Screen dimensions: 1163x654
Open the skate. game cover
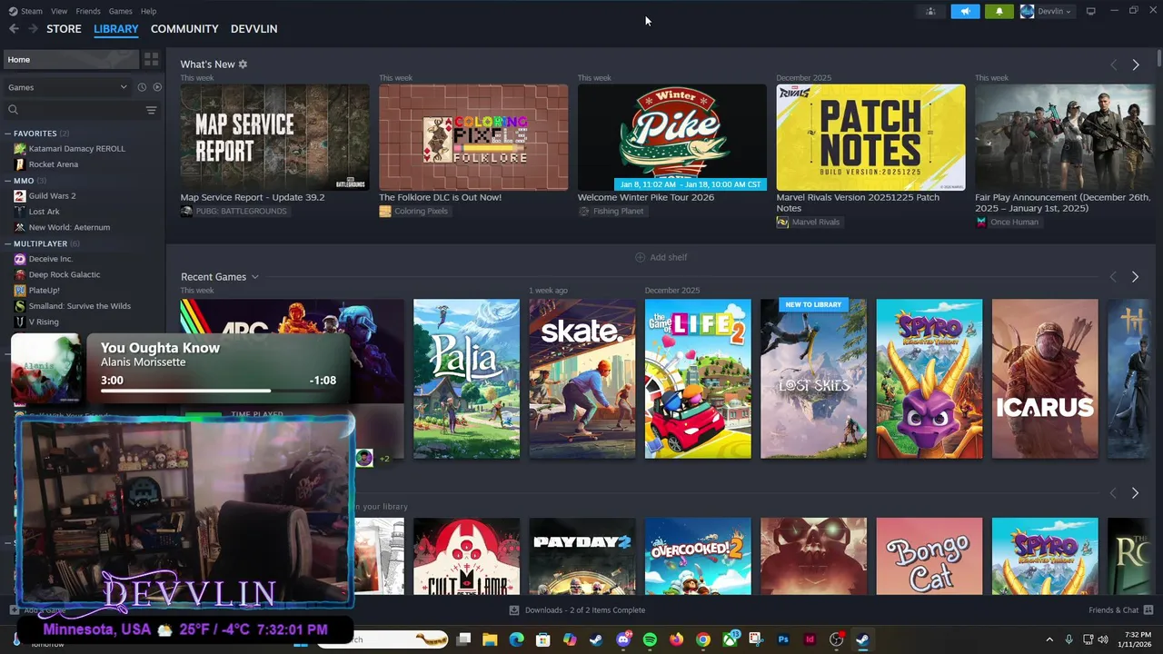(582, 379)
